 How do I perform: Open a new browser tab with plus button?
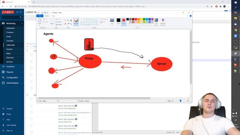coord(34,2)
